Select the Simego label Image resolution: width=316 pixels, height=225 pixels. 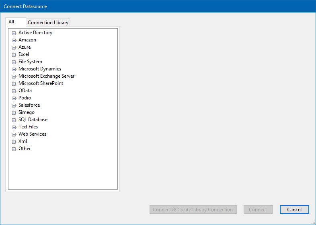tap(27, 112)
